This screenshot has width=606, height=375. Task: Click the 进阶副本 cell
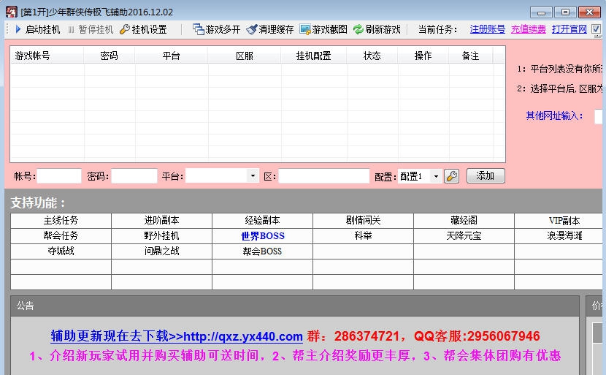tap(161, 221)
